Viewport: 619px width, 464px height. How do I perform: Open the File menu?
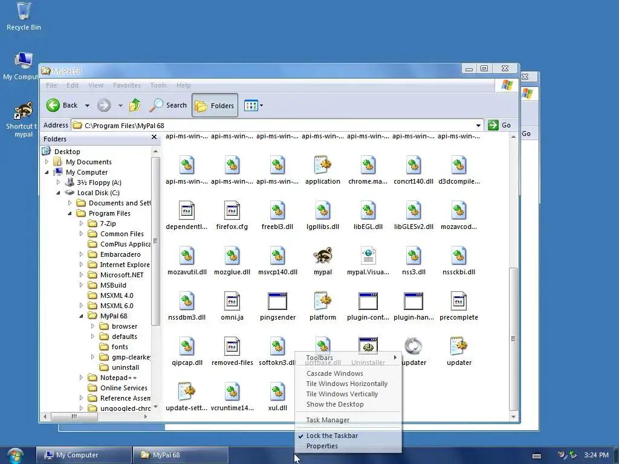pos(51,85)
